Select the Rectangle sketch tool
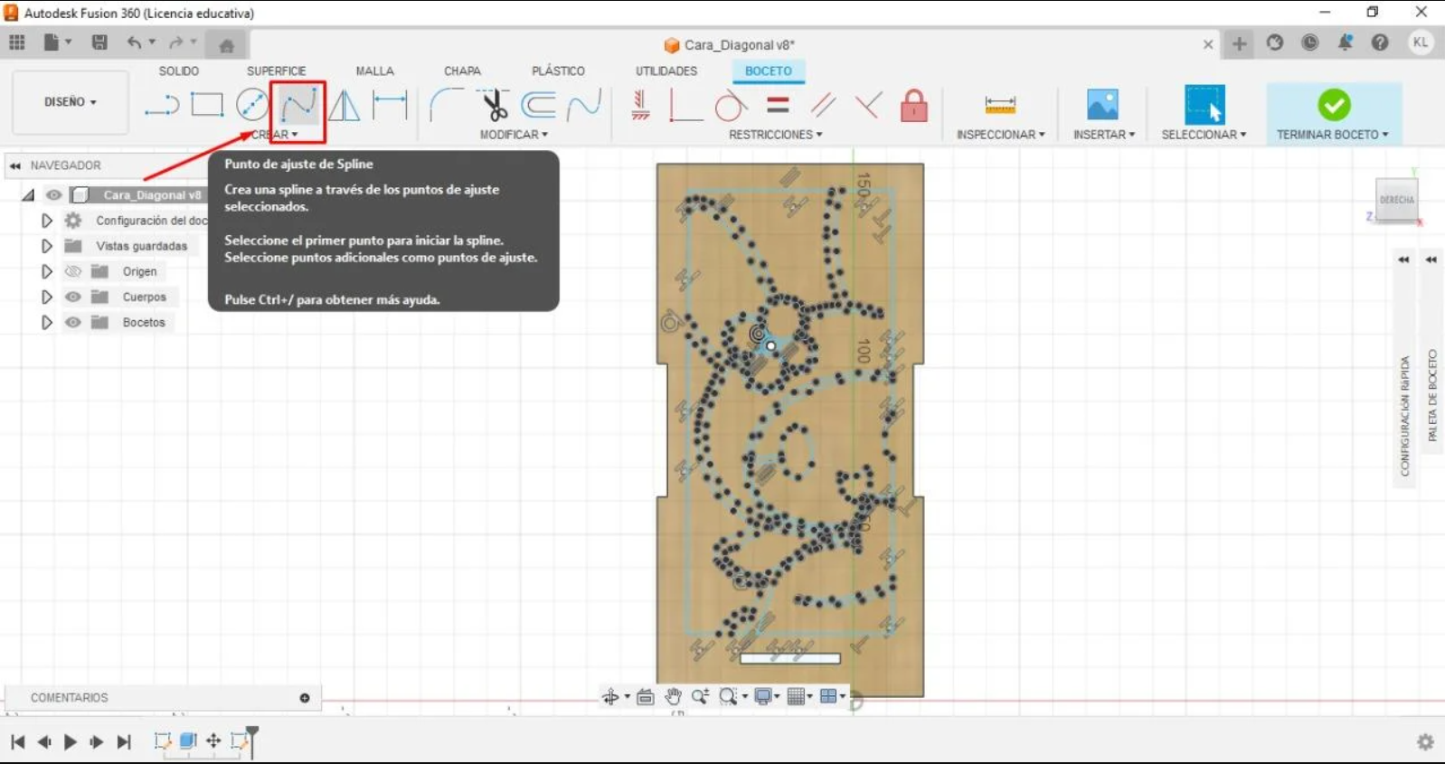 pos(207,105)
